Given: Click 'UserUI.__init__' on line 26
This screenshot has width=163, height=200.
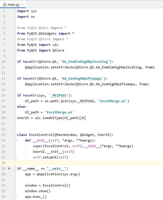Looking at the screenshot, I should (x=47, y=152).
